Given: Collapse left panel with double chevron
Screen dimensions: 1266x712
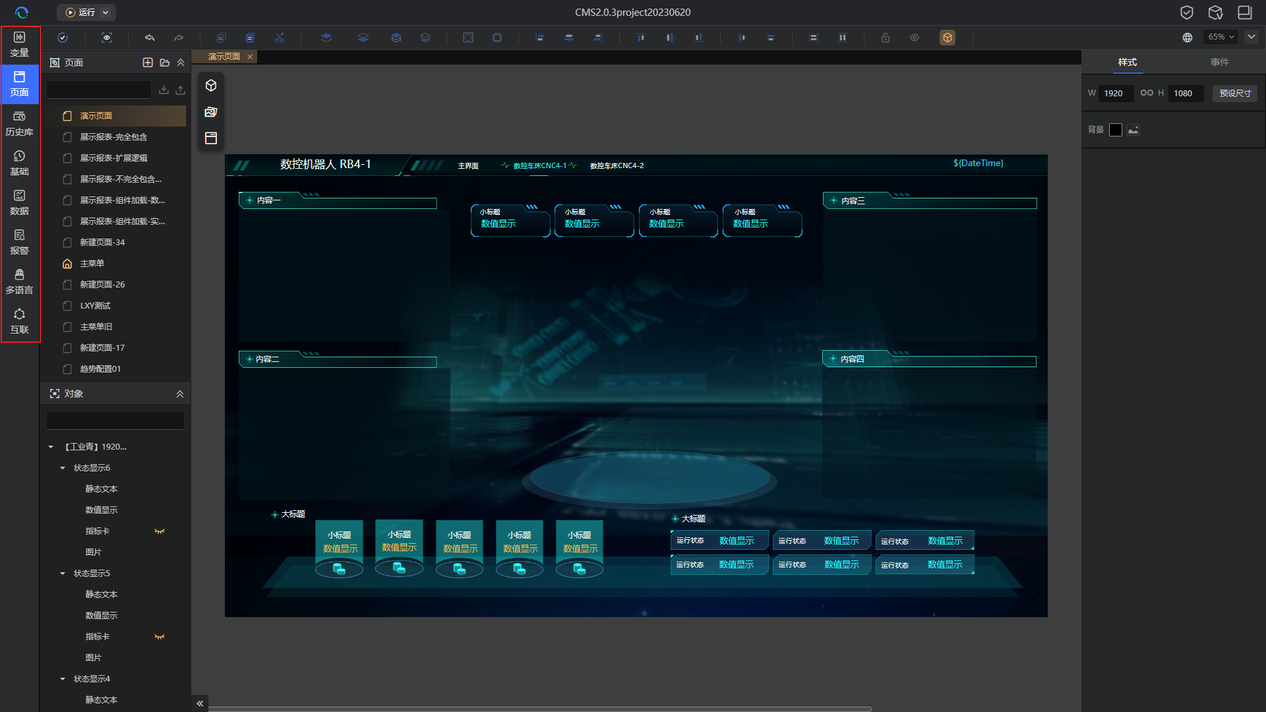Looking at the screenshot, I should point(200,703).
